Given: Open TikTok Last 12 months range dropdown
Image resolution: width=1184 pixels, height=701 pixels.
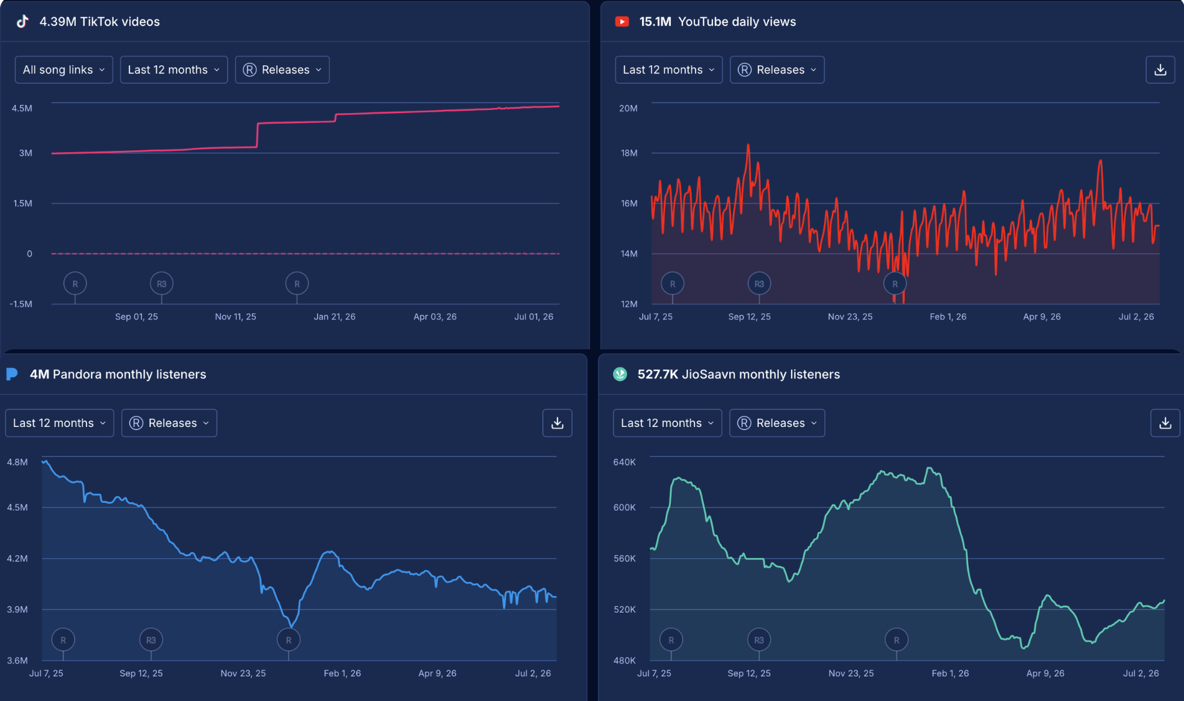Looking at the screenshot, I should 174,70.
